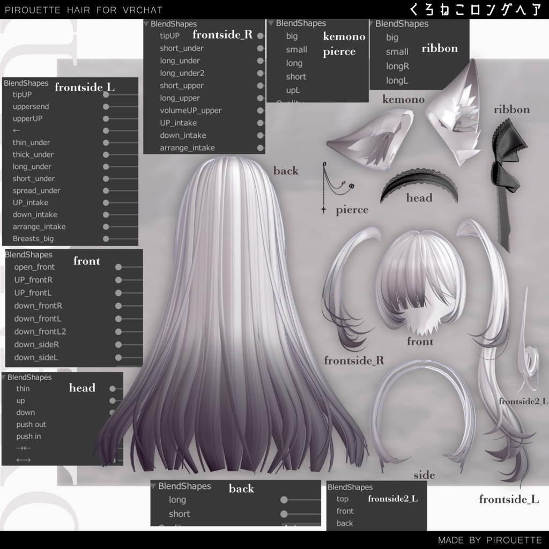Select the top blendshape in frontside2_L
Screen dimensions: 549x549
tap(343, 499)
